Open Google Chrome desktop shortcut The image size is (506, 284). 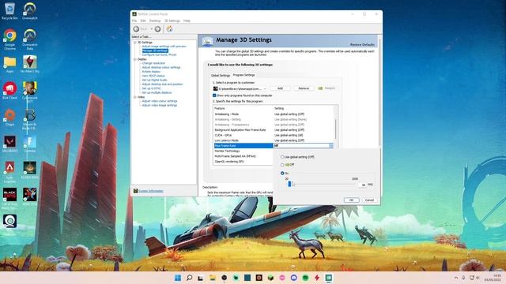coord(9,39)
